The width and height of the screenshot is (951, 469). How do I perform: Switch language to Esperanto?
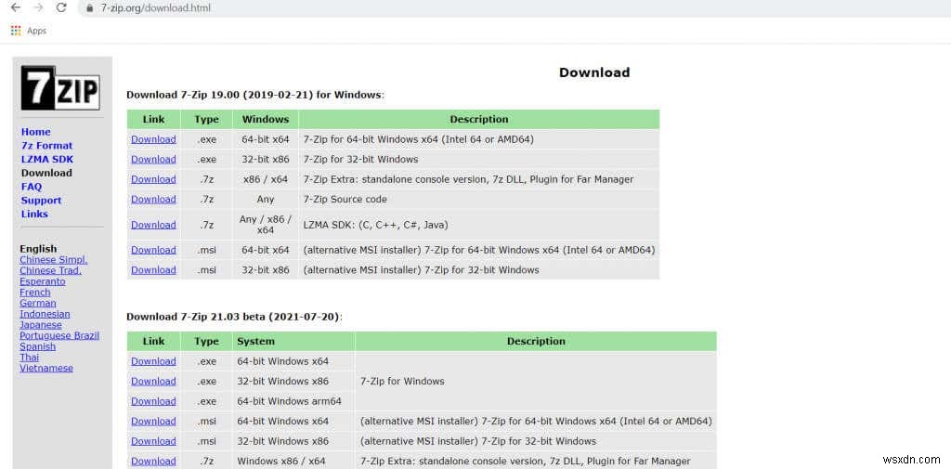(43, 281)
